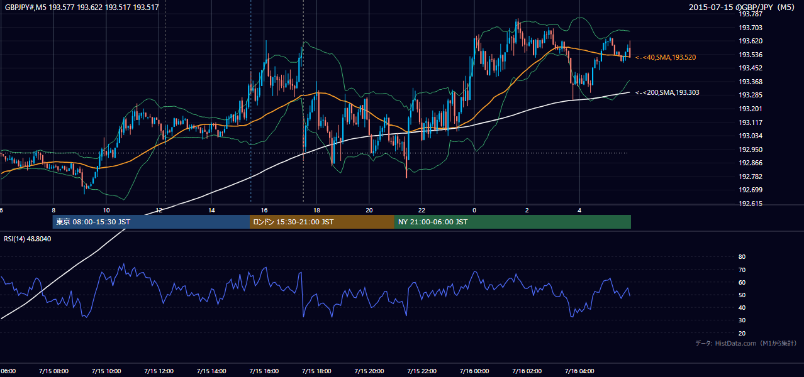Click the RSI(14) 48.8040 indicator label
The width and height of the screenshot is (804, 377).
(28, 239)
